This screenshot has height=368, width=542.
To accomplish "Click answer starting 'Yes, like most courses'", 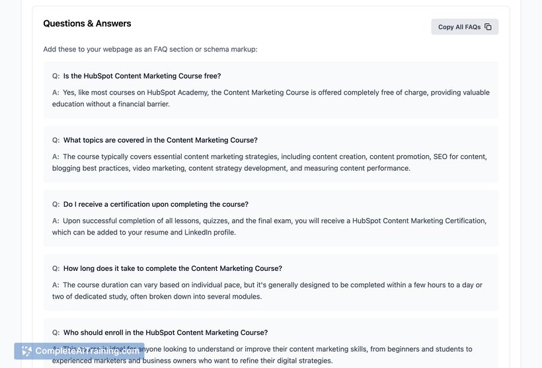I will click(271, 98).
